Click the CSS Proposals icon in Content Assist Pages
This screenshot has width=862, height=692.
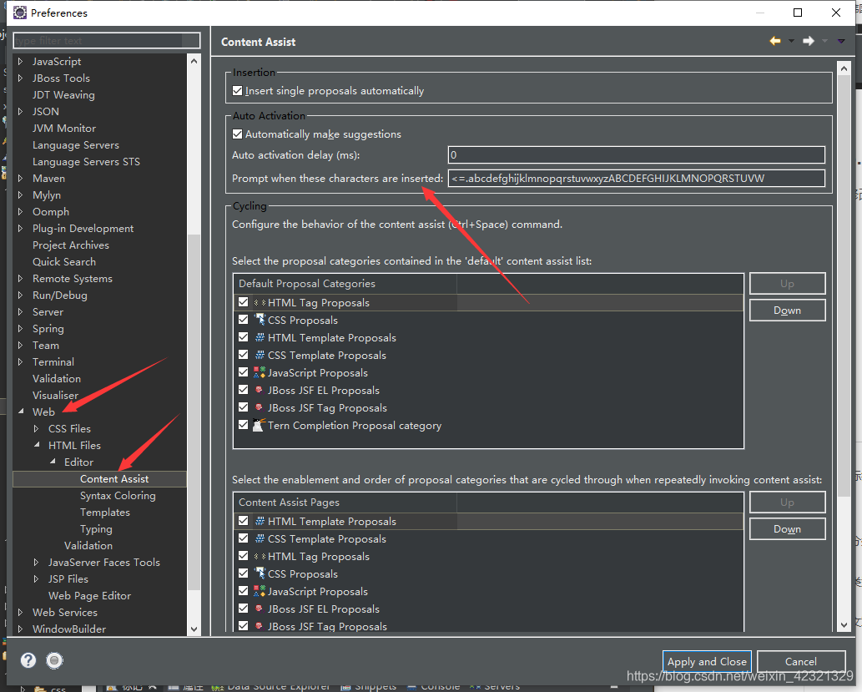coord(260,573)
